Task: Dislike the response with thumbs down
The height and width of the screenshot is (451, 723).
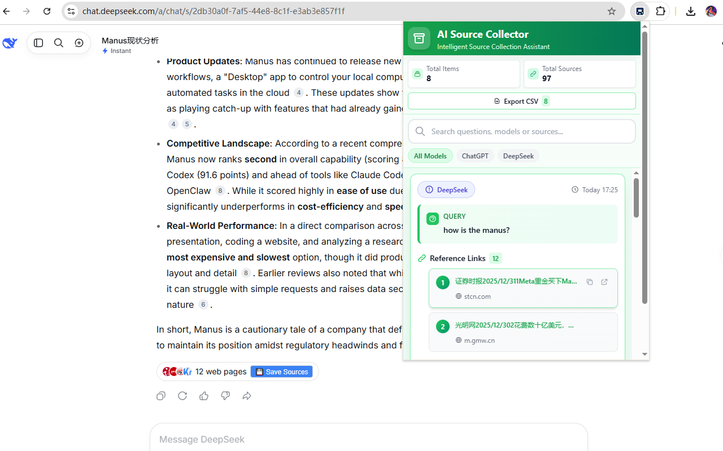Action: click(225, 396)
